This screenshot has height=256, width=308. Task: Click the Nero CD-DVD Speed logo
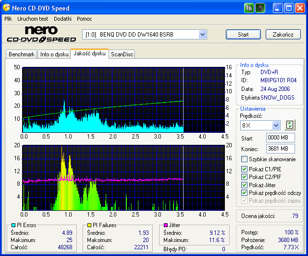41,34
